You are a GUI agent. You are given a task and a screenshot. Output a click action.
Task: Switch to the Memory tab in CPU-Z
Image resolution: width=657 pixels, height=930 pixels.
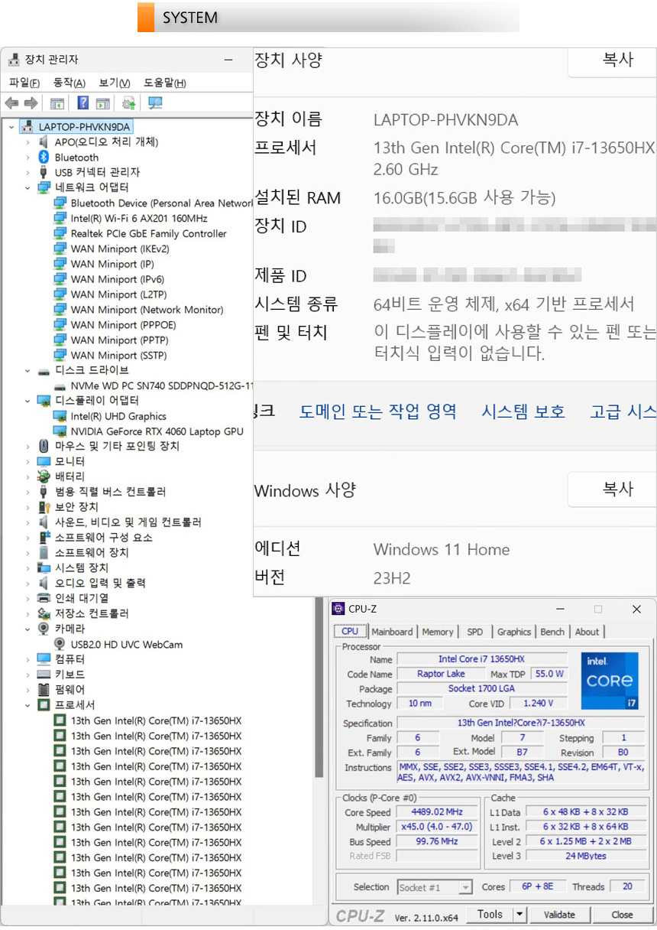point(438,632)
